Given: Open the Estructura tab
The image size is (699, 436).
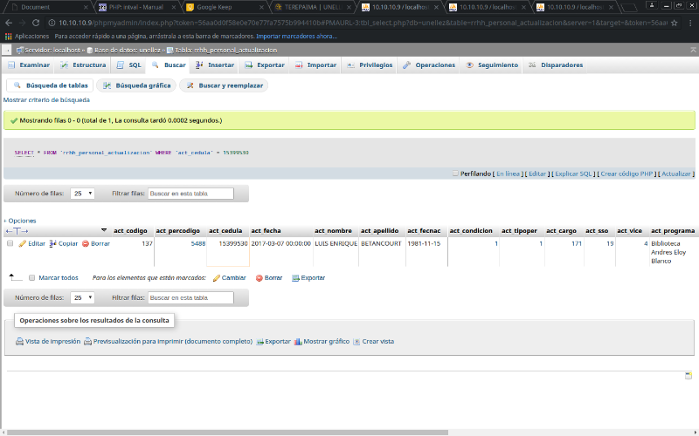Looking at the screenshot, I should click(84, 65).
